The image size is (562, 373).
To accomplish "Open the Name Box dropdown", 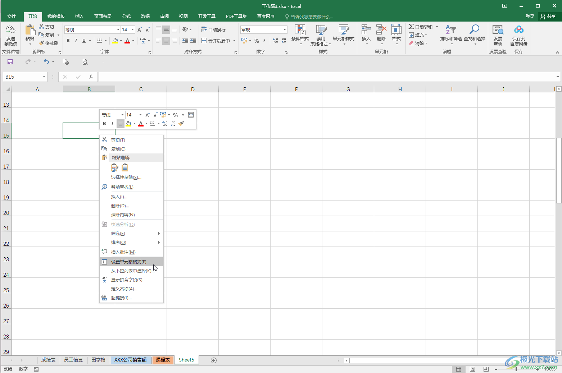I will [x=44, y=77].
